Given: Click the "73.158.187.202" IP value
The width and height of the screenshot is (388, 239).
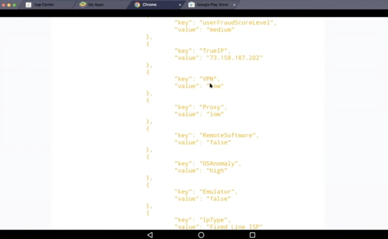Looking at the screenshot, I should pyautogui.click(x=234, y=58).
